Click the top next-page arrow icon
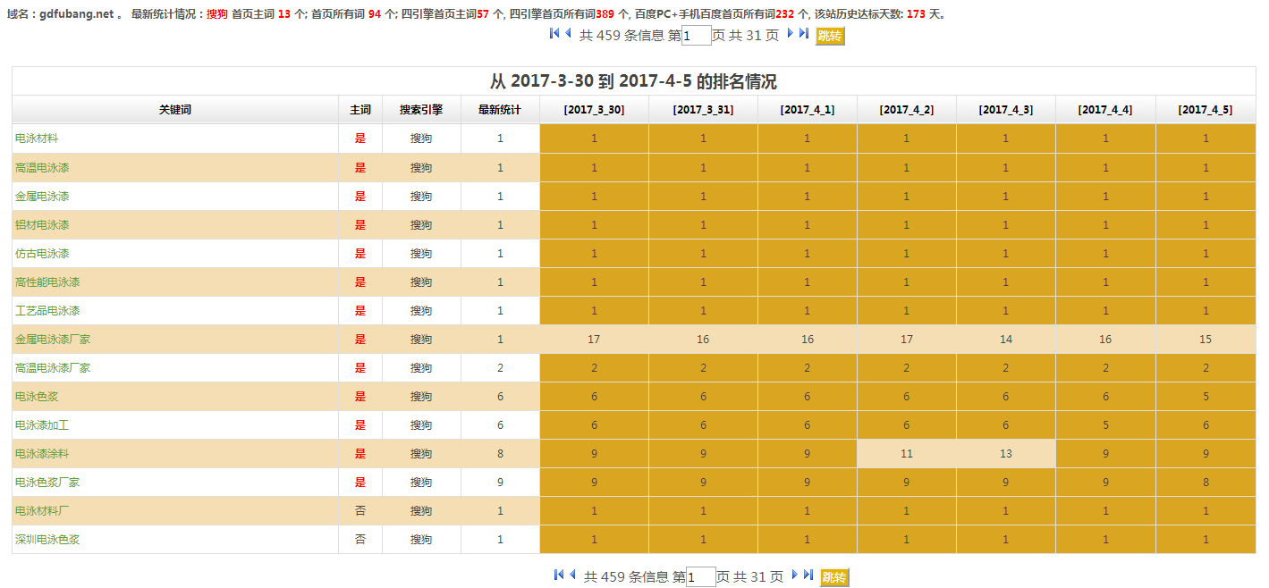This screenshot has width=1269, height=588. [x=791, y=34]
